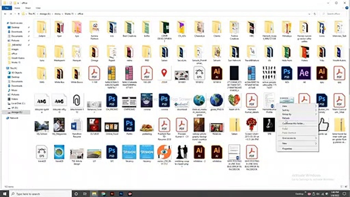Open the File ribbon tab
Image resolution: width=350 pixels, height=197 pixels.
[7, 8]
